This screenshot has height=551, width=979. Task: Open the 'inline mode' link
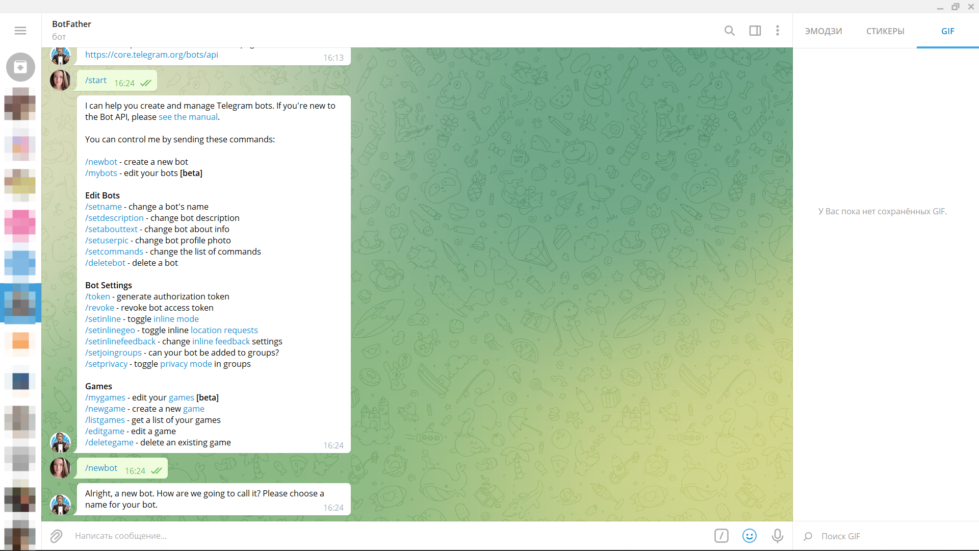pyautogui.click(x=176, y=319)
